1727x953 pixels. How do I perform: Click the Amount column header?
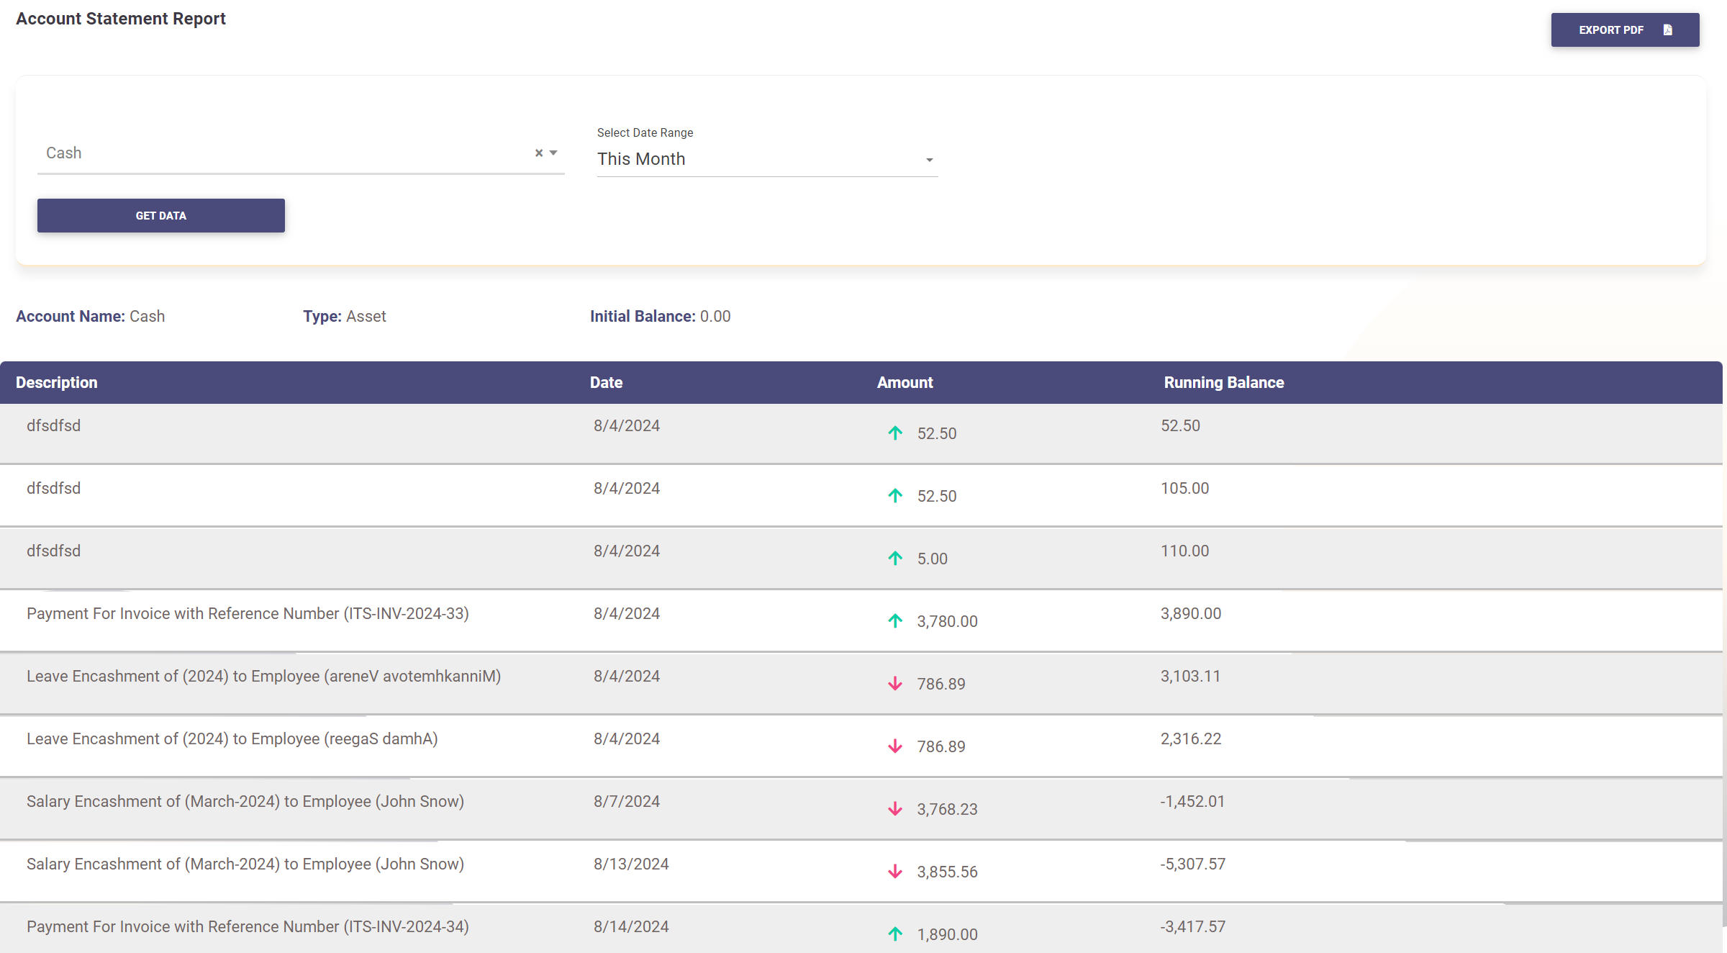pos(905,382)
